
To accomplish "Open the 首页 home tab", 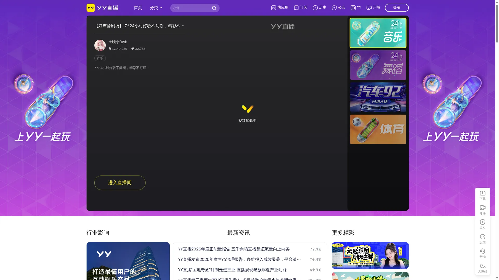I will (x=138, y=8).
